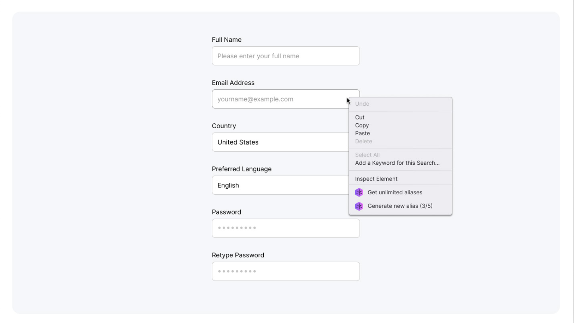This screenshot has height=323, width=574.
Task: Open Inspect Element from the context menu
Action: click(376, 179)
